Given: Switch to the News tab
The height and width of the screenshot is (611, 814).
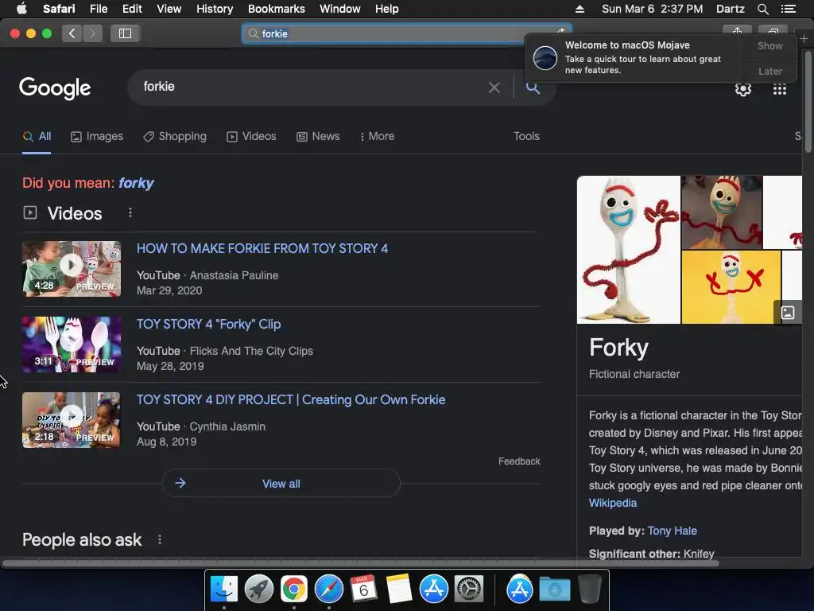Looking at the screenshot, I should (x=318, y=136).
